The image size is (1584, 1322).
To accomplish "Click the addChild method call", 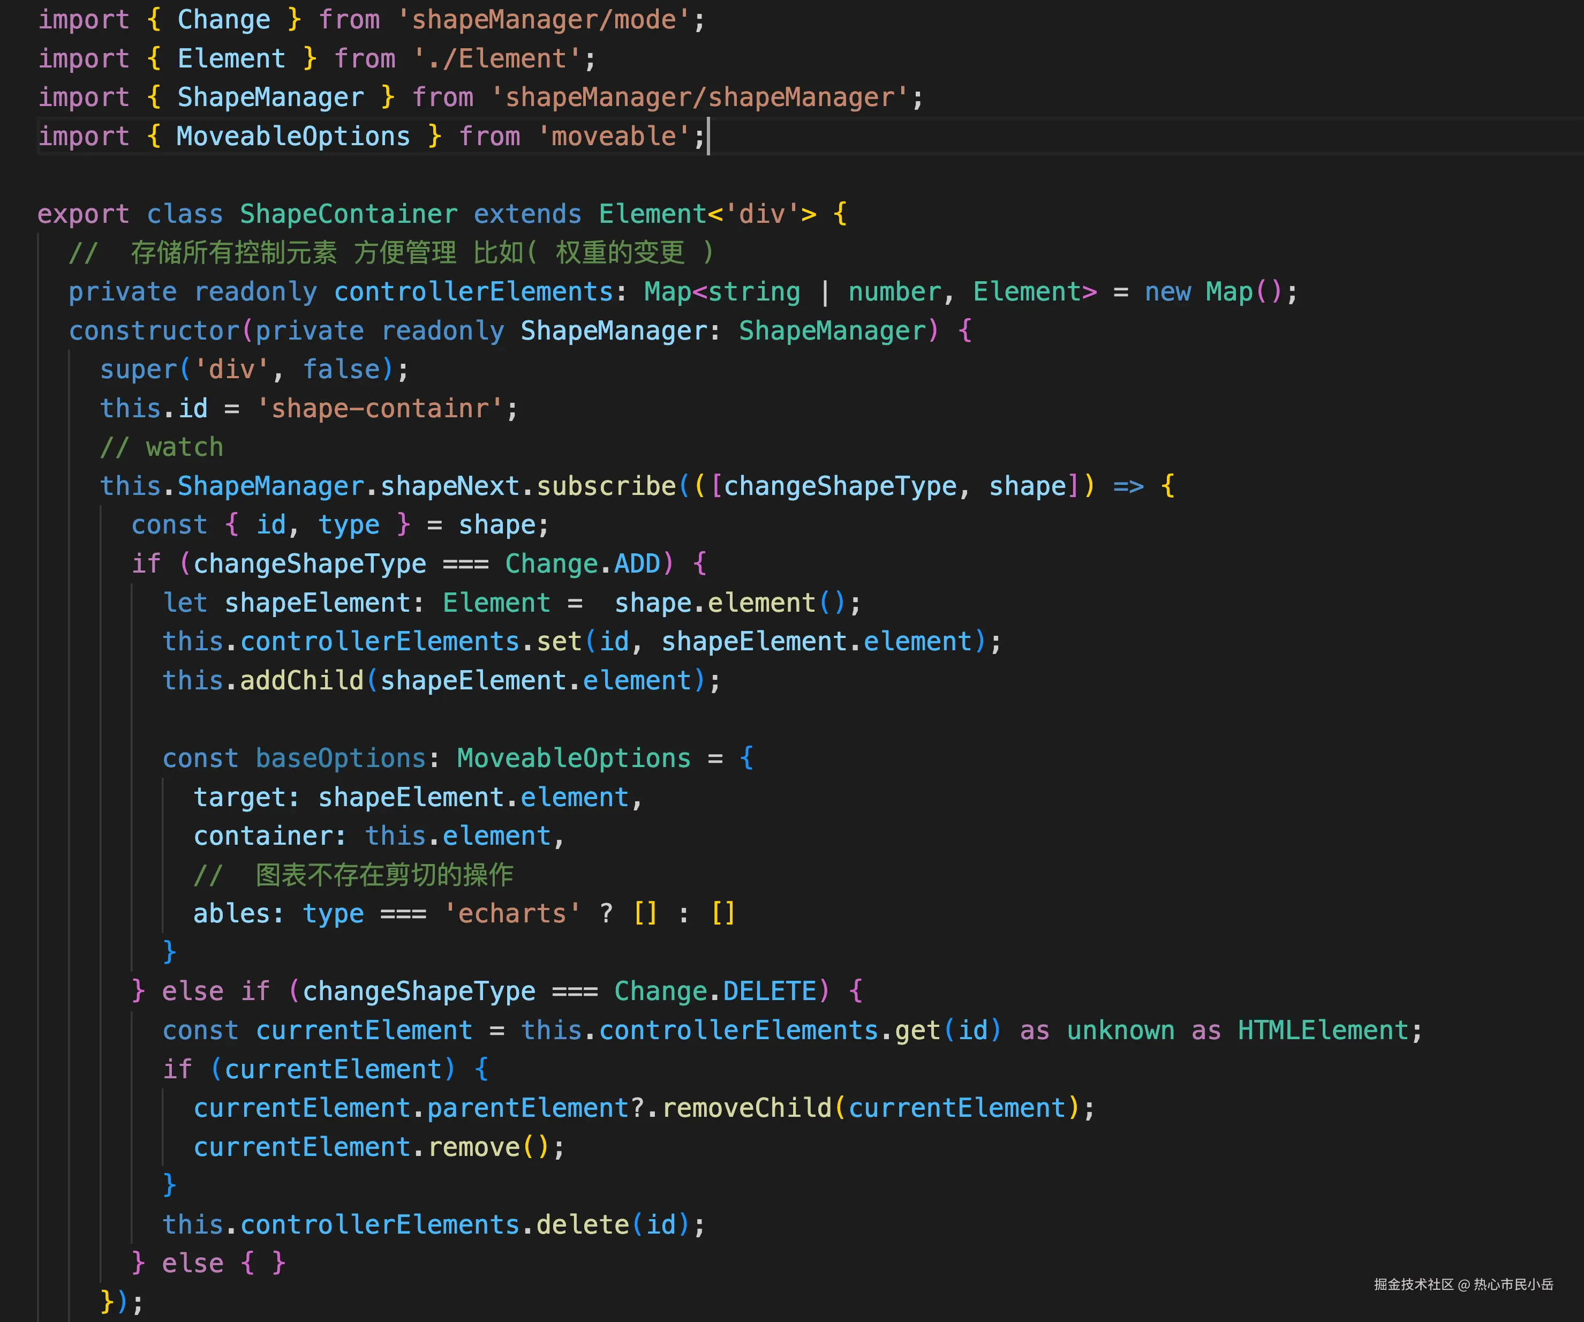I will coord(301,681).
